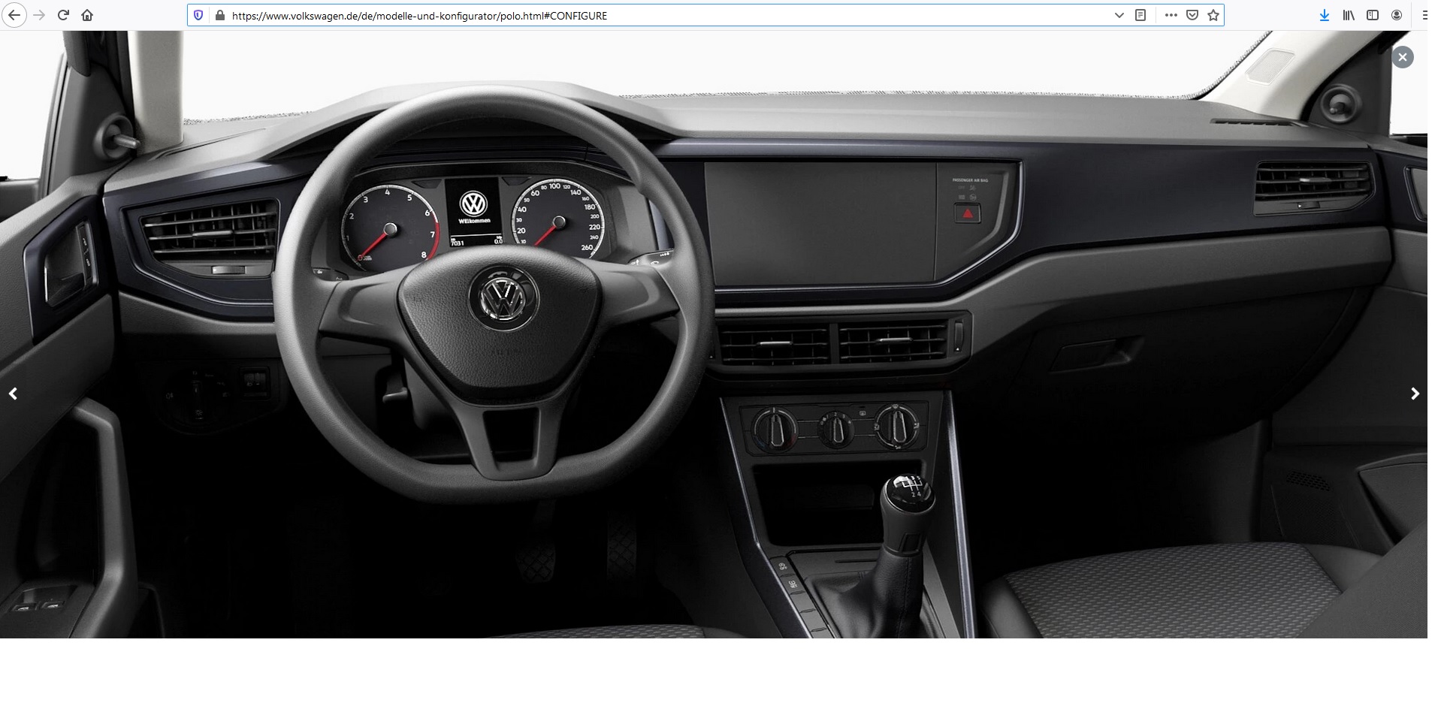The width and height of the screenshot is (1438, 703).
Task: Open the browser home page
Action: [87, 15]
